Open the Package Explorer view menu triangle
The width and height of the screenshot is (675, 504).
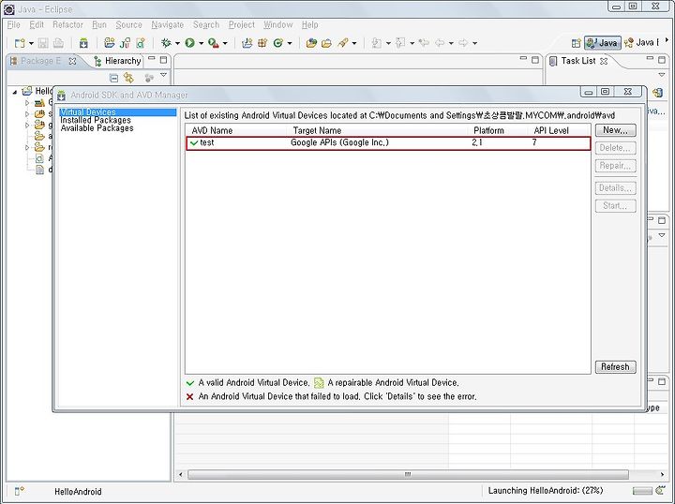(x=163, y=75)
